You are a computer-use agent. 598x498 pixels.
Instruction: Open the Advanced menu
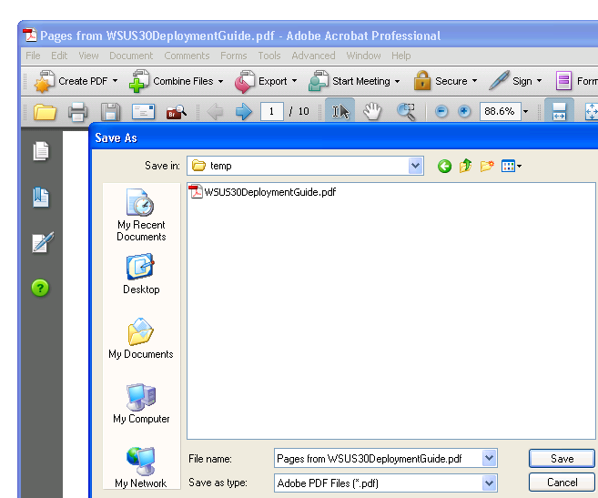coord(313,56)
